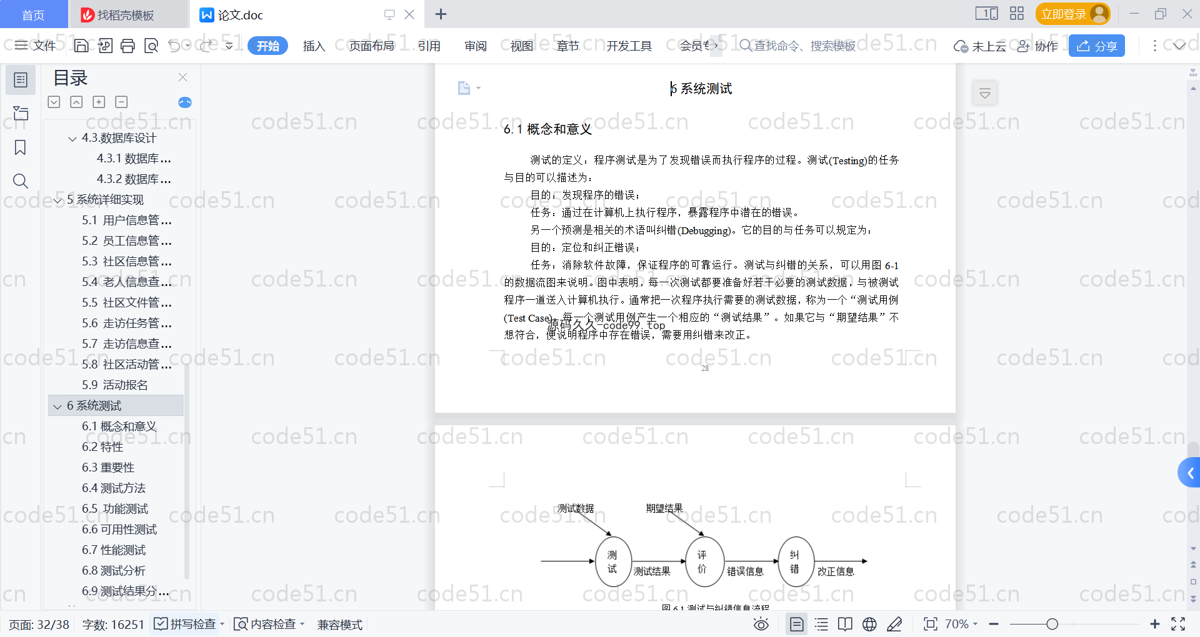The height and width of the screenshot is (637, 1200).
Task: Enter full screen mode via status bar
Action: (x=1178, y=624)
